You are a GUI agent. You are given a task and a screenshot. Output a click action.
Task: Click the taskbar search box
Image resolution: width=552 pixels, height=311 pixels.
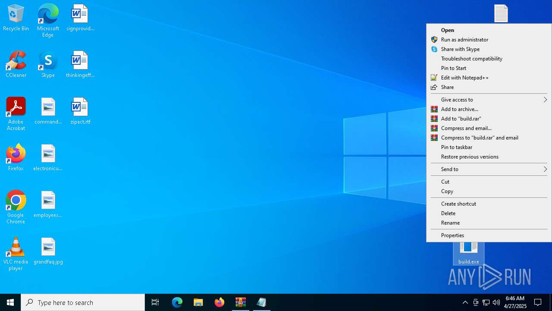(x=83, y=302)
